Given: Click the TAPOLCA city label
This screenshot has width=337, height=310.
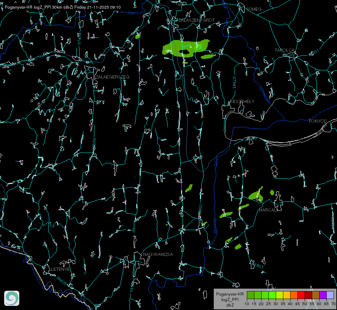Looking at the screenshot, I should click(x=284, y=50).
